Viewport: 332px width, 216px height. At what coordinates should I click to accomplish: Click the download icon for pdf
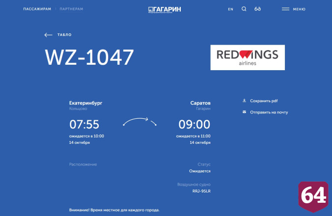tap(244, 101)
